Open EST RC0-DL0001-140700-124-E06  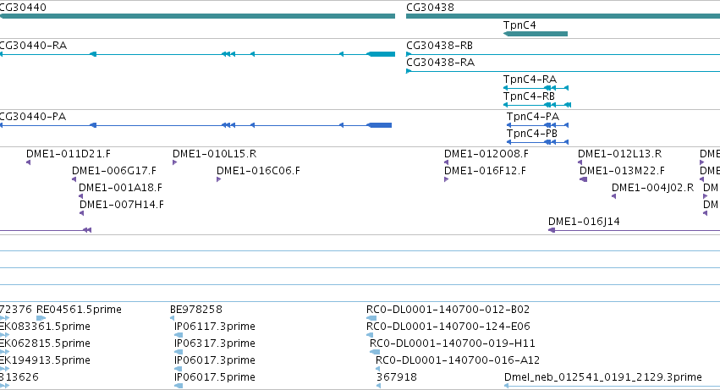pos(370,335)
